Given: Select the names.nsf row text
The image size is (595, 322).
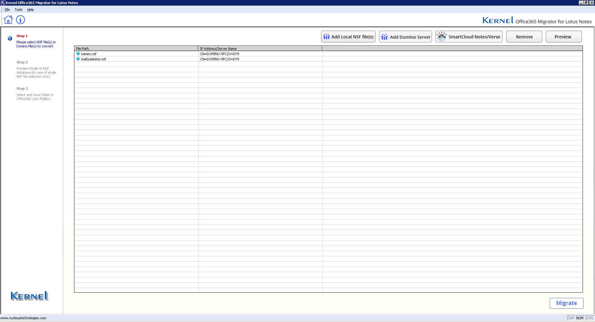Looking at the screenshot, I should [x=89, y=54].
